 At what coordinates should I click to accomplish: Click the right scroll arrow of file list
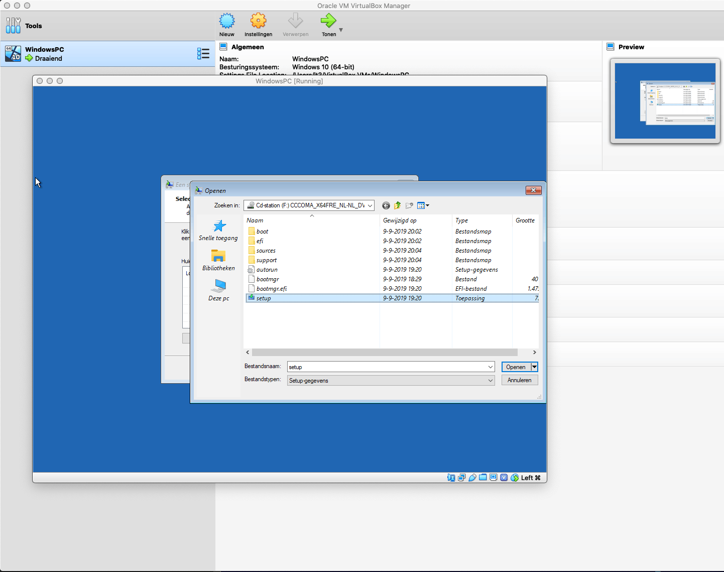(534, 353)
